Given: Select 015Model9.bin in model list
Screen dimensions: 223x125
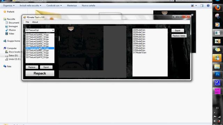Looking at the screenshot, I should click(139, 50).
